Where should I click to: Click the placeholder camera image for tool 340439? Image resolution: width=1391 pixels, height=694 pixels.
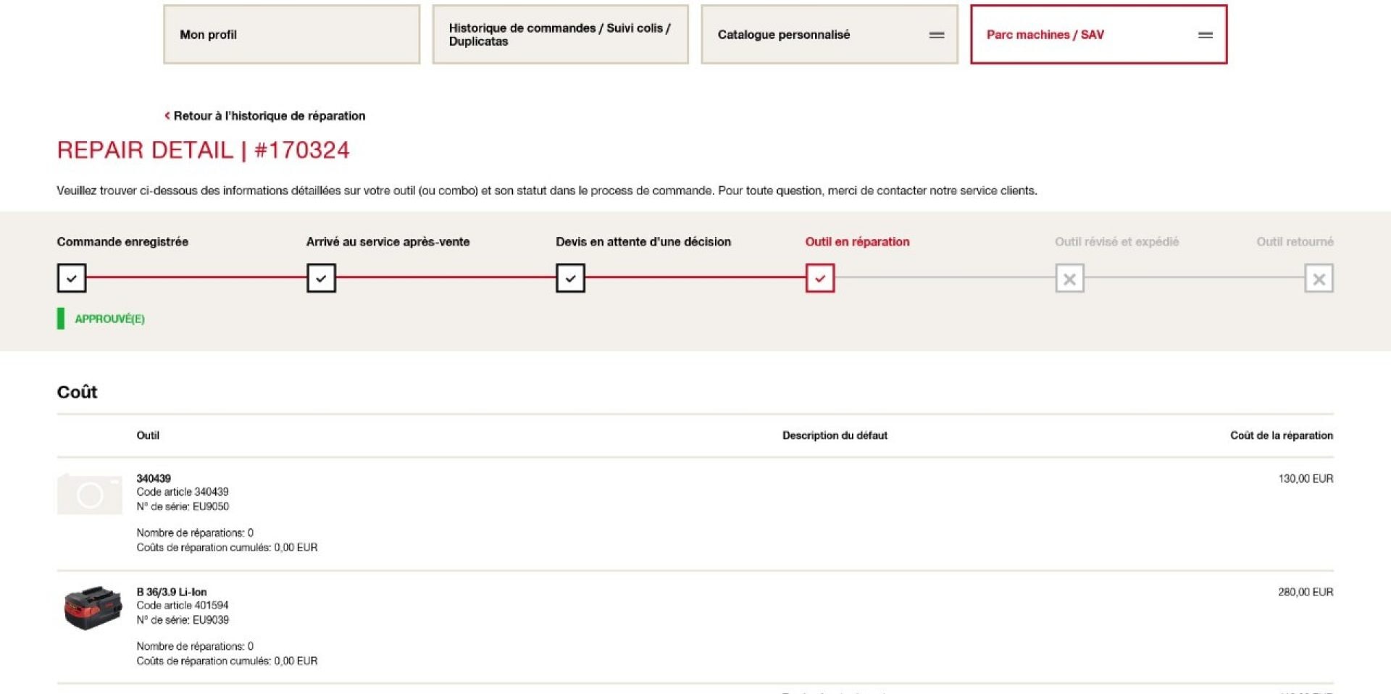[x=90, y=494]
